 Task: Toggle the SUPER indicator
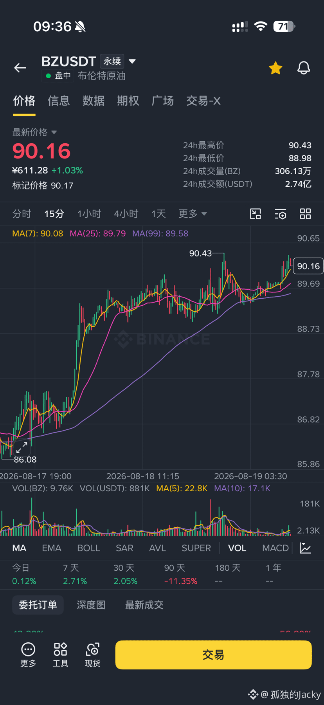[x=196, y=548]
